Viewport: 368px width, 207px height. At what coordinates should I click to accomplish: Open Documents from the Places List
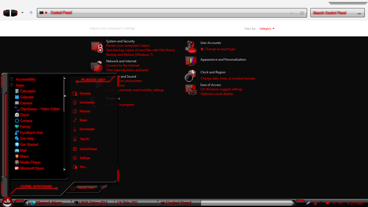coord(84,102)
